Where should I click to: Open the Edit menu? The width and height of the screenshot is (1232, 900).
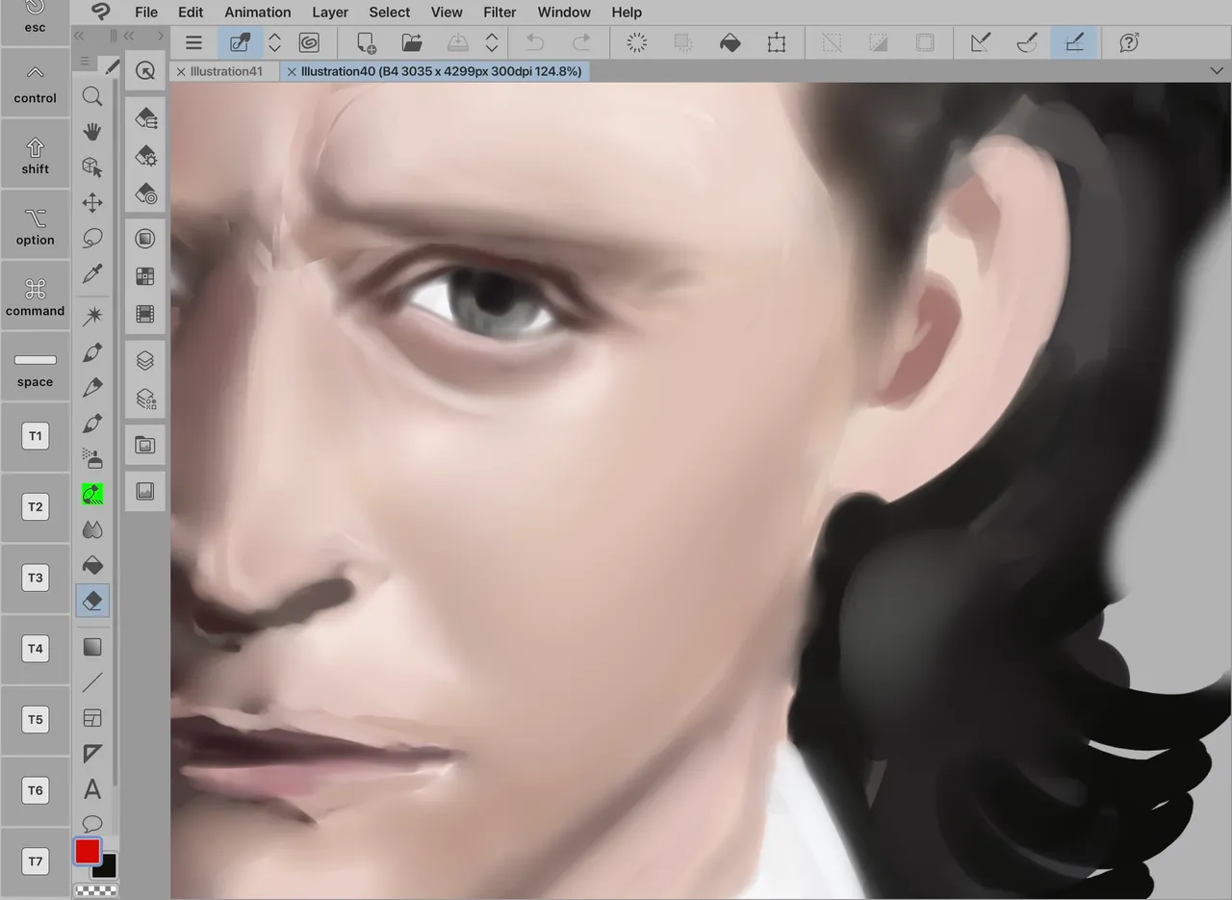point(191,12)
